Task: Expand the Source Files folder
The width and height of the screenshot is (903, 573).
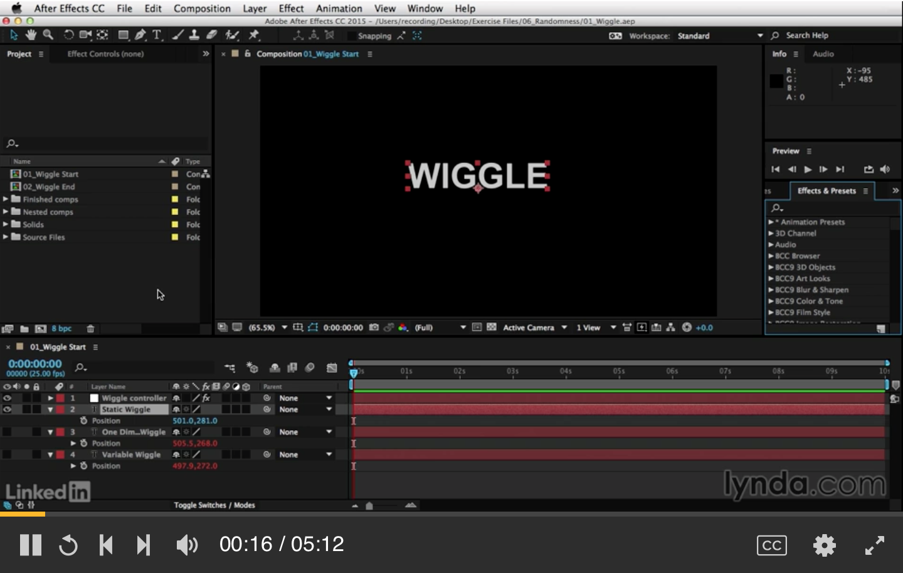Action: [x=6, y=236]
